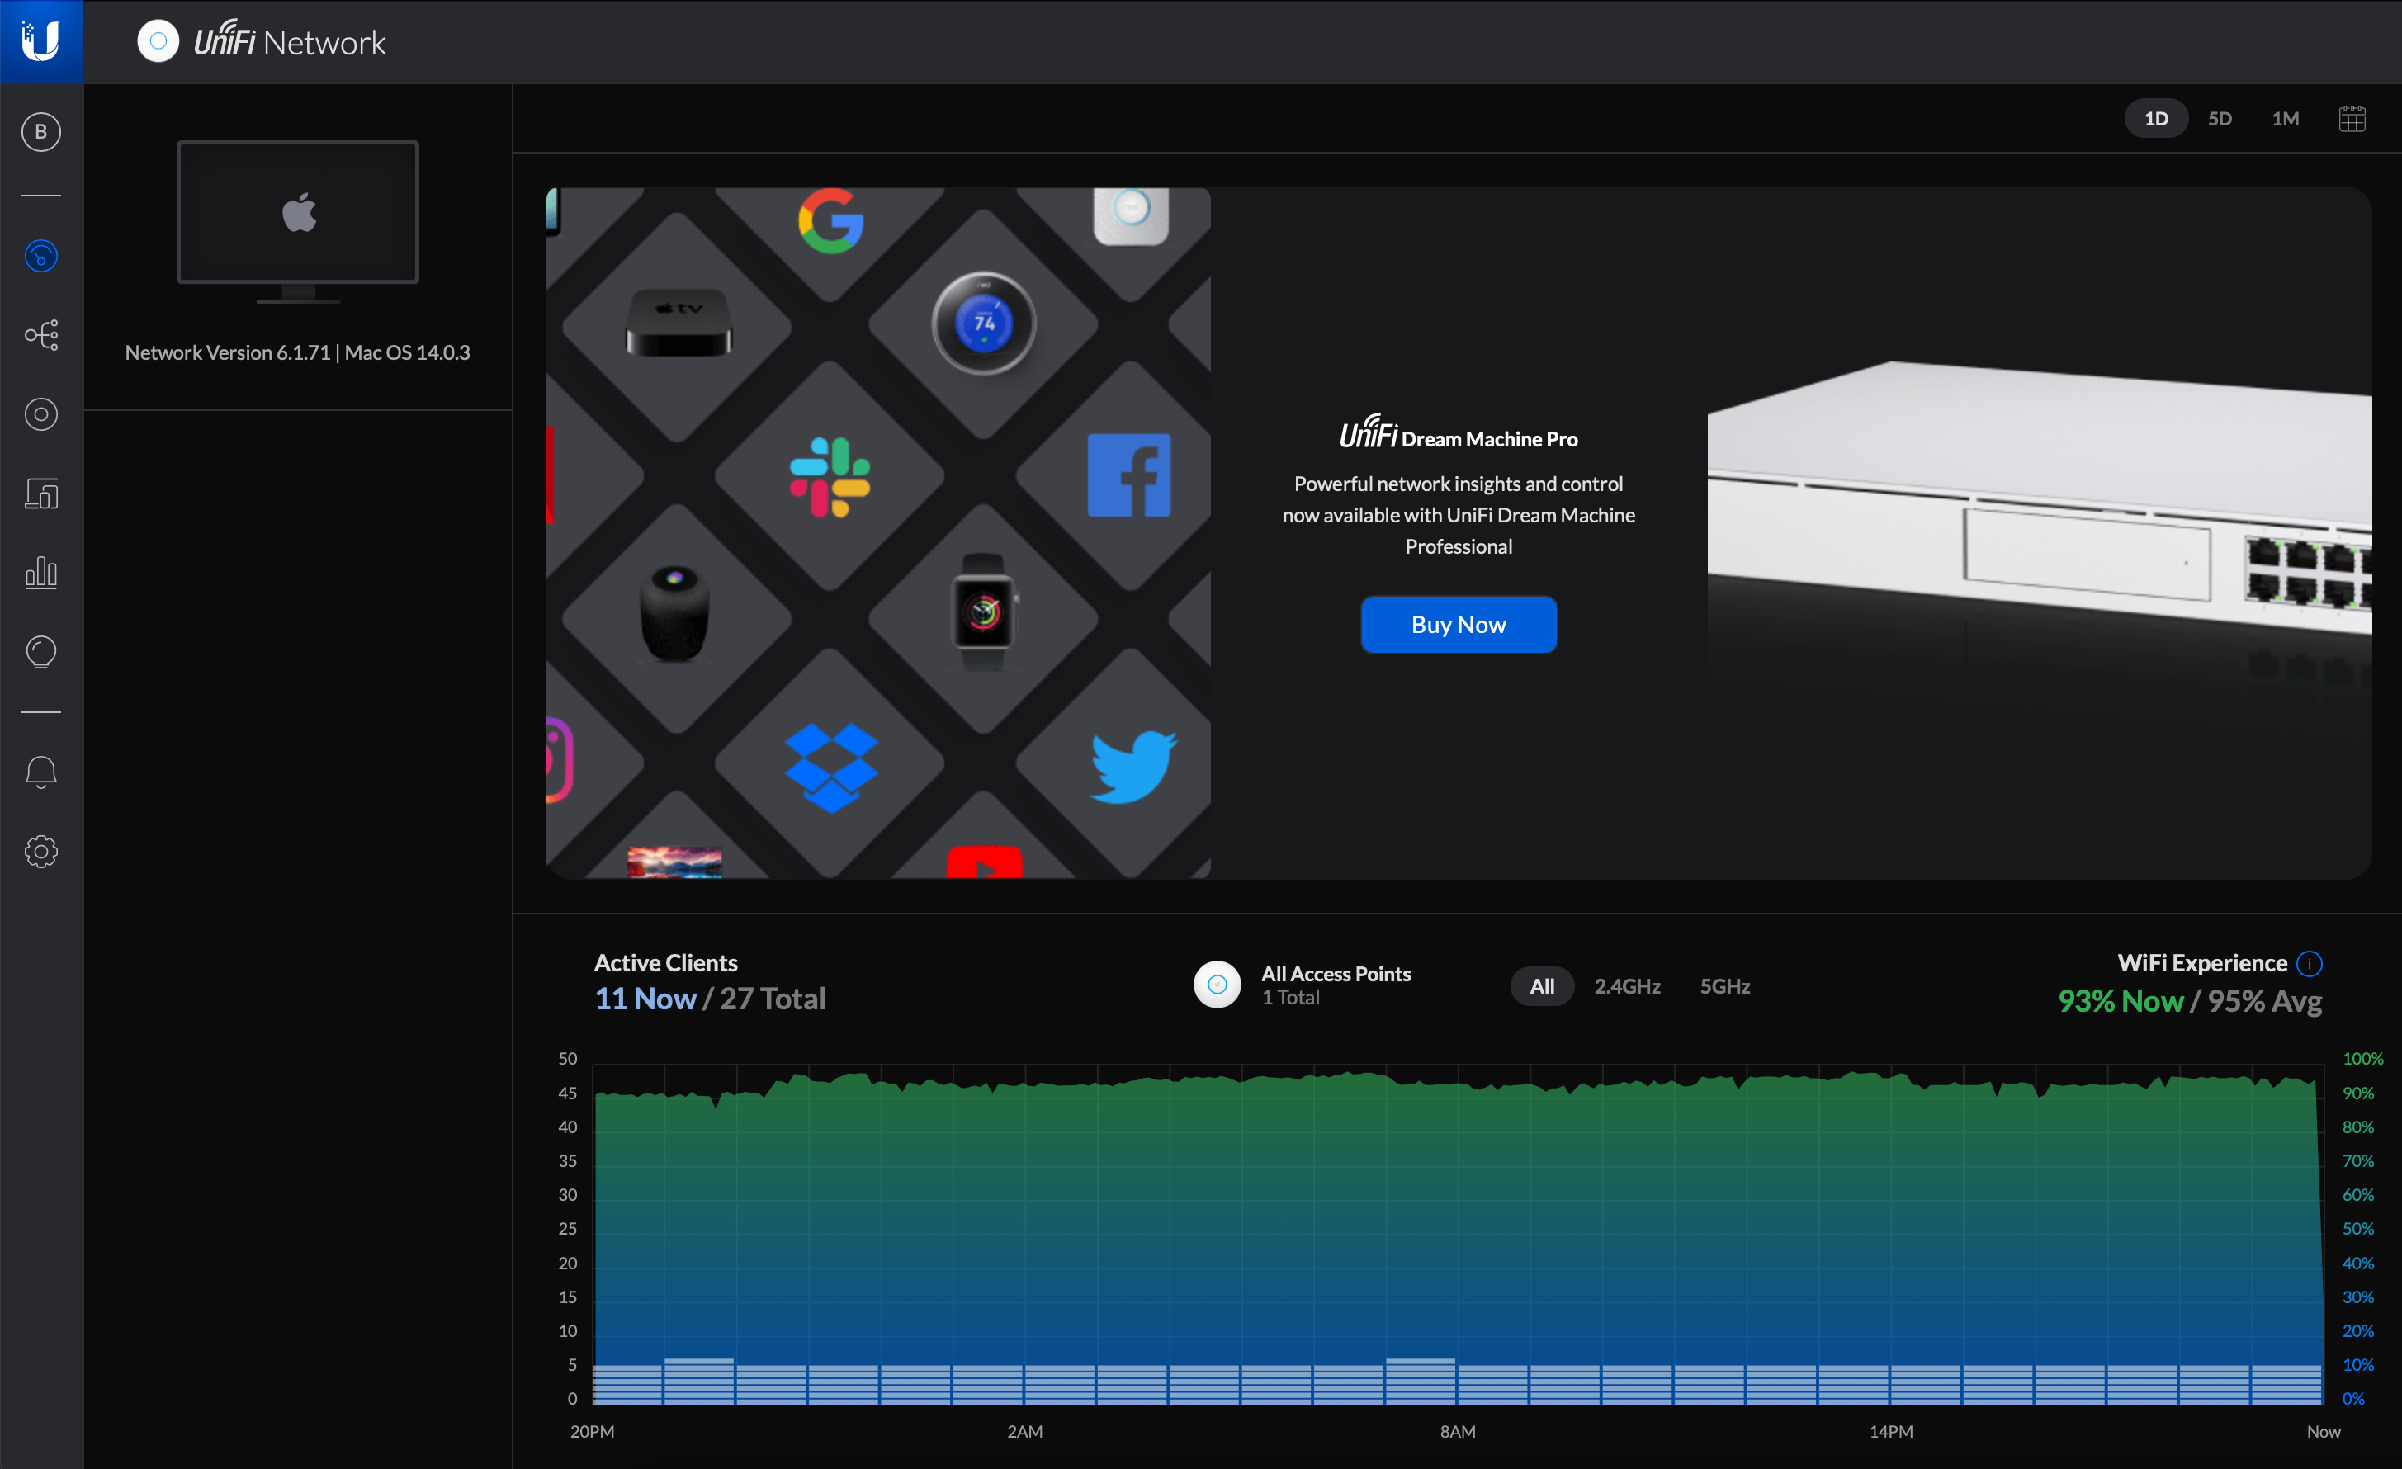2402x1469 pixels.
Task: Select the 1M time range tab
Action: pos(2285,118)
